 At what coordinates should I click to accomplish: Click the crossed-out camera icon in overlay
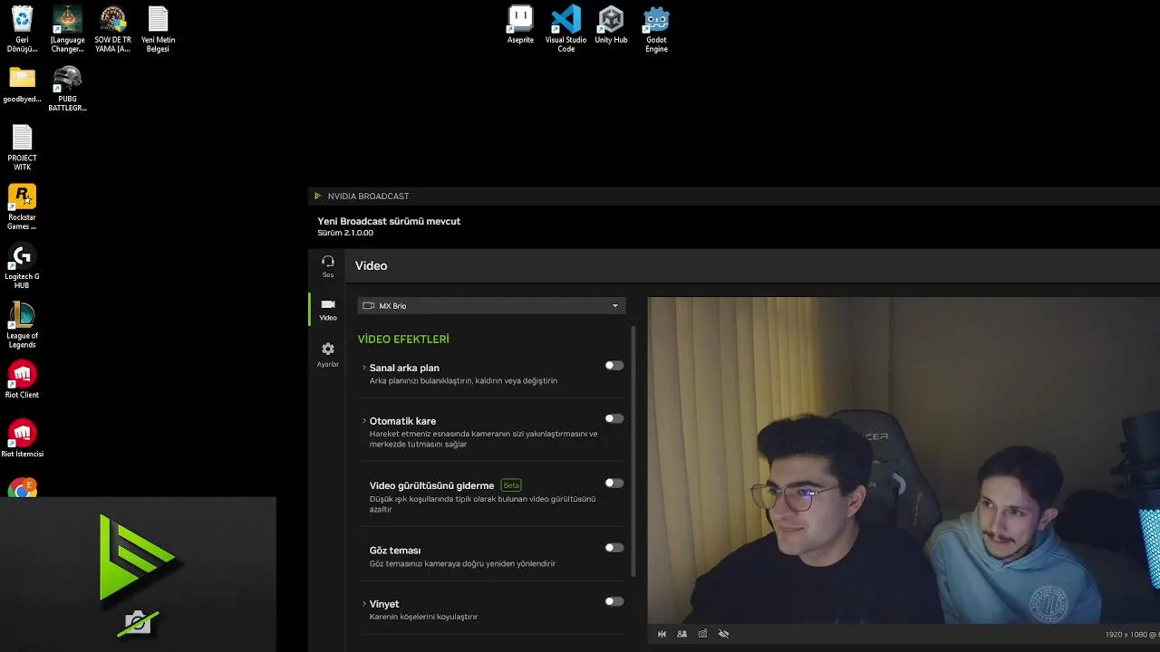pyautogui.click(x=137, y=622)
